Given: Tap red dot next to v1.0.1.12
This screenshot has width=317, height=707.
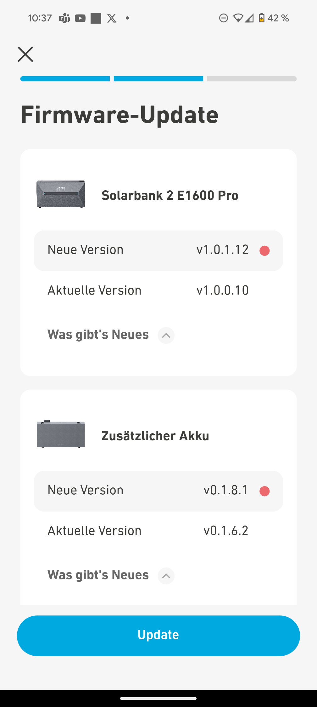Looking at the screenshot, I should coord(264,251).
